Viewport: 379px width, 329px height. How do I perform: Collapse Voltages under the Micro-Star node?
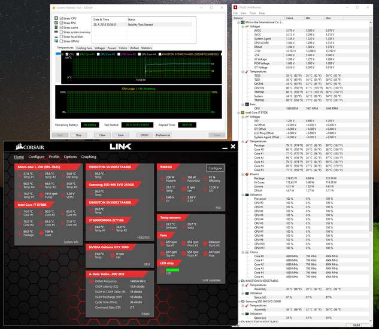(242, 26)
